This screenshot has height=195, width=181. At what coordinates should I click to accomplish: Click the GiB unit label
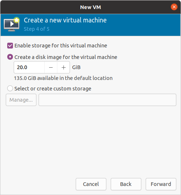click(x=76, y=67)
